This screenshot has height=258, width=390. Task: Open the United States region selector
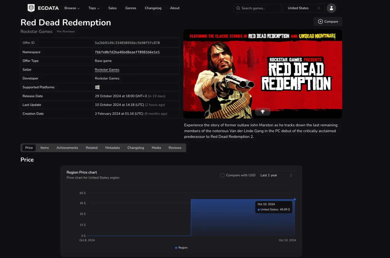(x=304, y=8)
